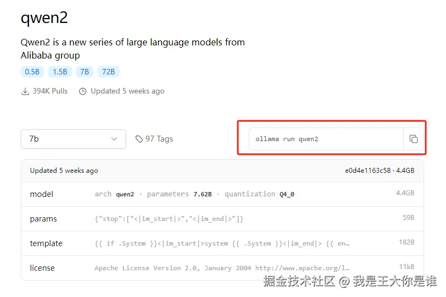Screen dimensions: 446x297
Task: Click the 394K Pulls download icon
Action: [25, 91]
